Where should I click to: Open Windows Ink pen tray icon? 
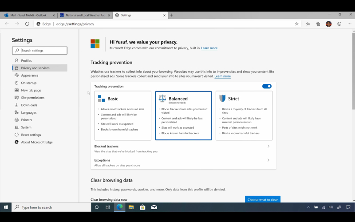tap(339, 207)
